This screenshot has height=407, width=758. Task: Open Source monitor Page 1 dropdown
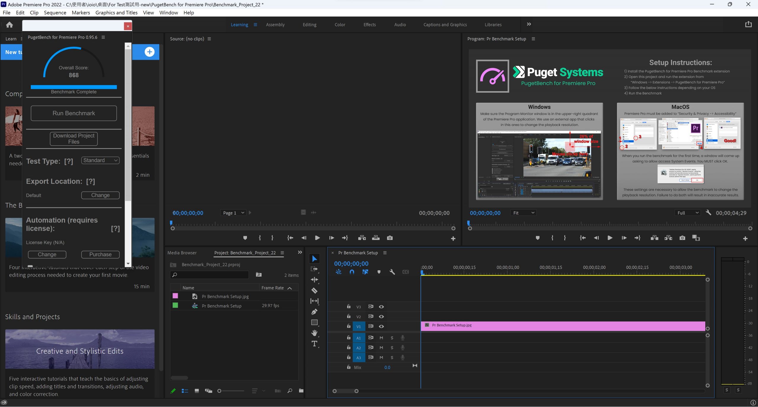(x=233, y=213)
